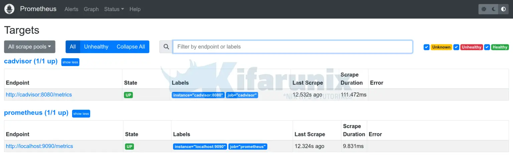Image resolution: width=513 pixels, height=158 pixels.
Task: Toggle the Unknown state checkbox
Action: (426, 47)
